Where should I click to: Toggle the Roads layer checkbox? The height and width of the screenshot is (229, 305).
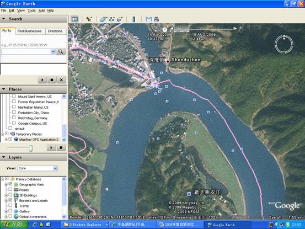[x=10, y=189]
